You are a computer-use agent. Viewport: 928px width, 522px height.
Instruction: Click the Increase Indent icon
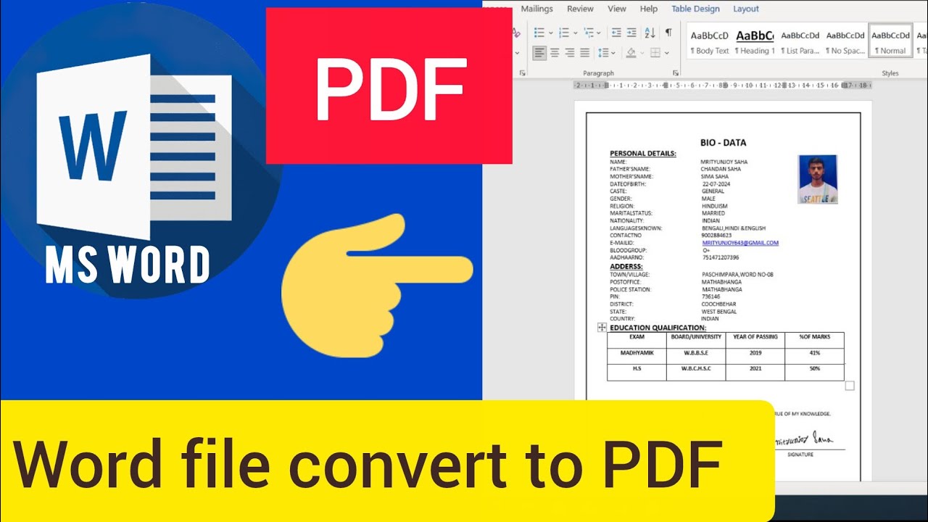coord(631,33)
